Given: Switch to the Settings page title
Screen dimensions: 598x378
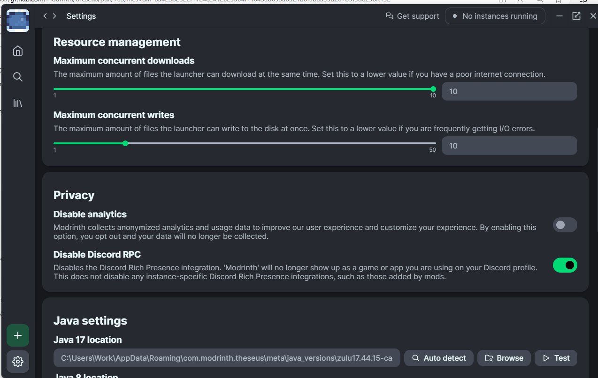Looking at the screenshot, I should click(81, 15).
